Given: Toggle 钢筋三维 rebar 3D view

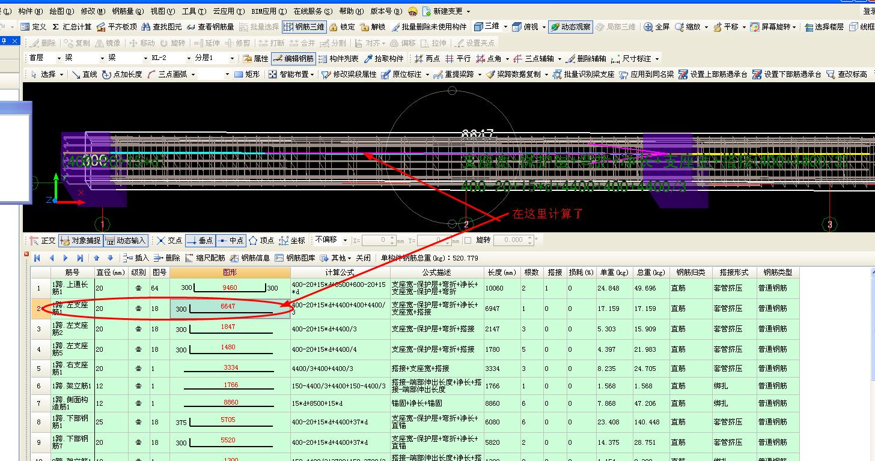Looking at the screenshot, I should [304, 27].
